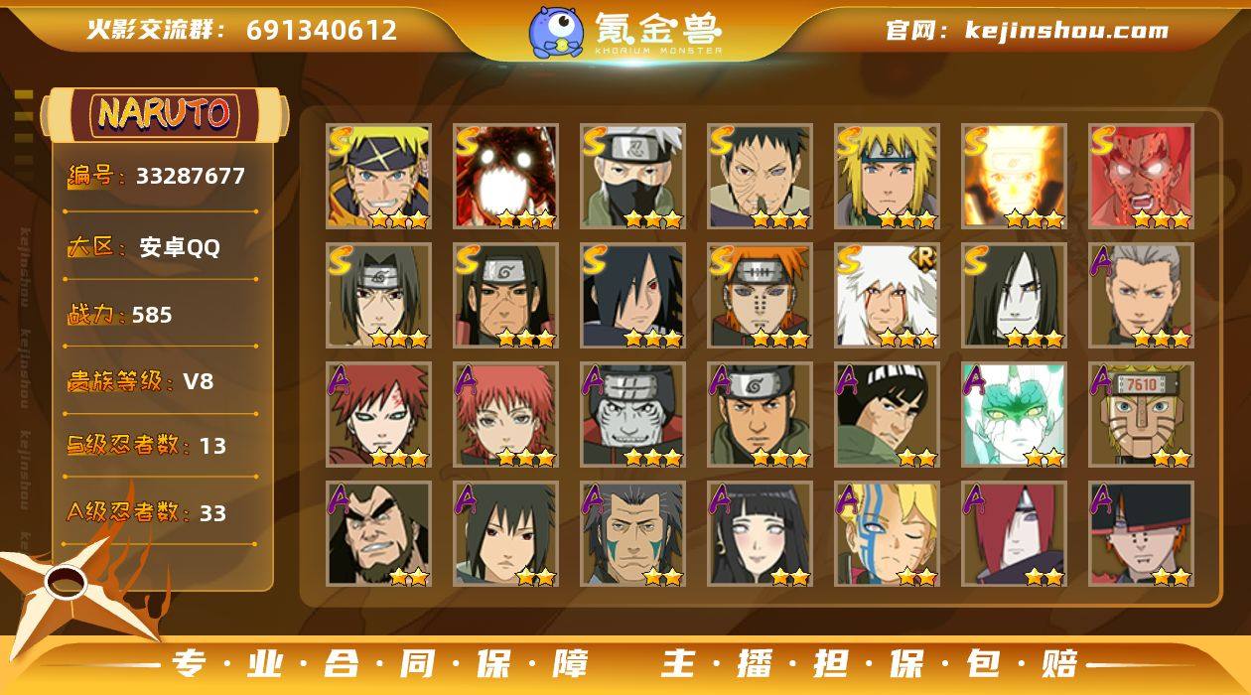Click the NARUTO scroll title banner

[164, 114]
